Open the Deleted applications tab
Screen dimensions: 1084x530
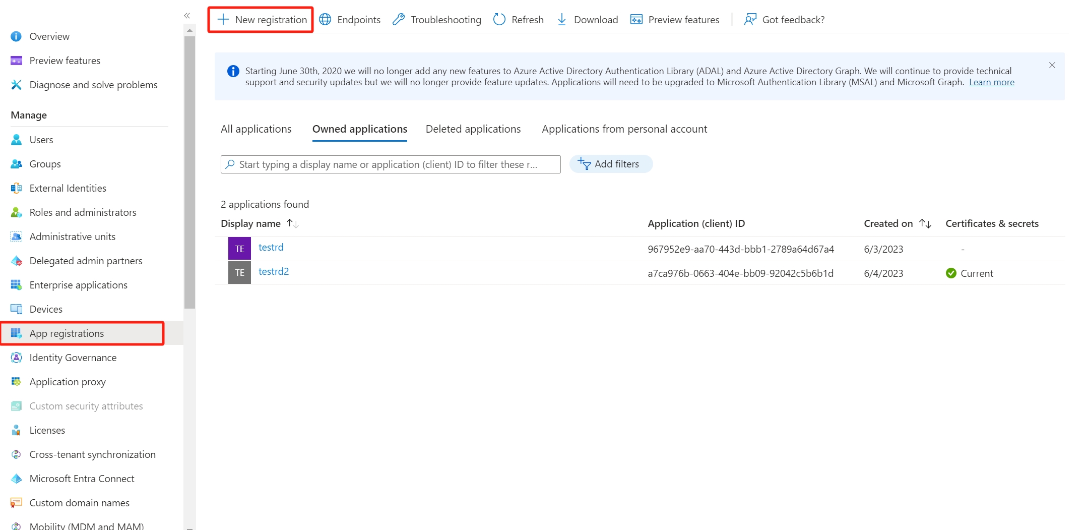[473, 129]
